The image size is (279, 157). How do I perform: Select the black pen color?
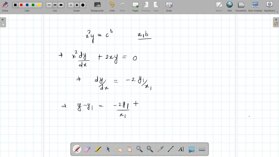click(16, 5)
